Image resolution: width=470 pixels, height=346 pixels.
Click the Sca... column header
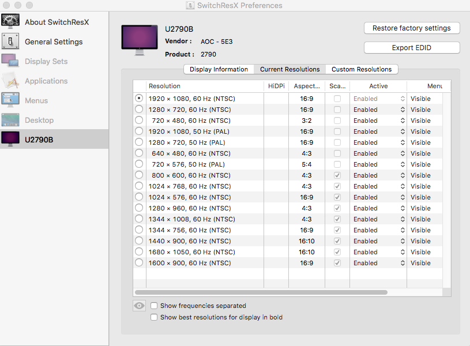click(x=337, y=86)
